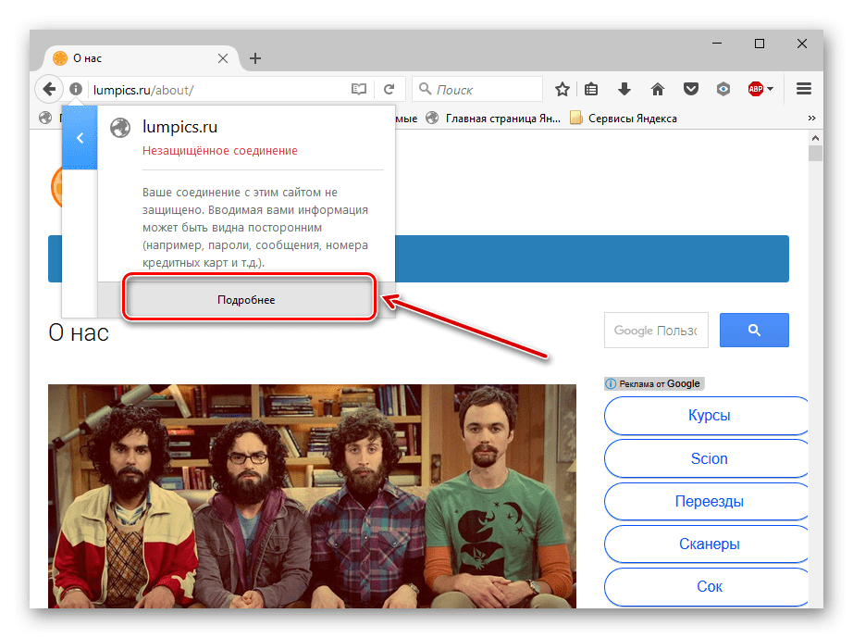Open a new tab with the plus button

pos(255,58)
